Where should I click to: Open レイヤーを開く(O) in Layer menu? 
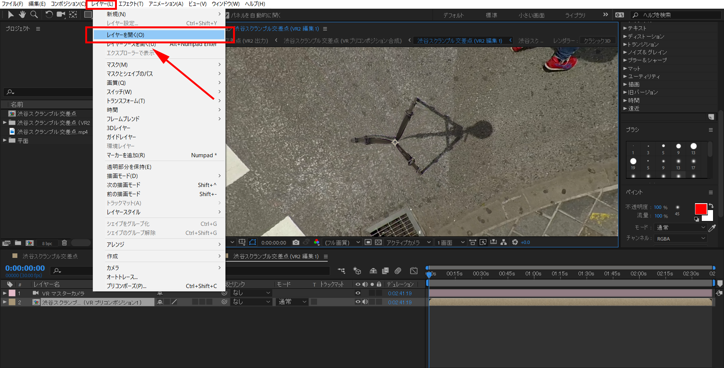click(x=159, y=35)
